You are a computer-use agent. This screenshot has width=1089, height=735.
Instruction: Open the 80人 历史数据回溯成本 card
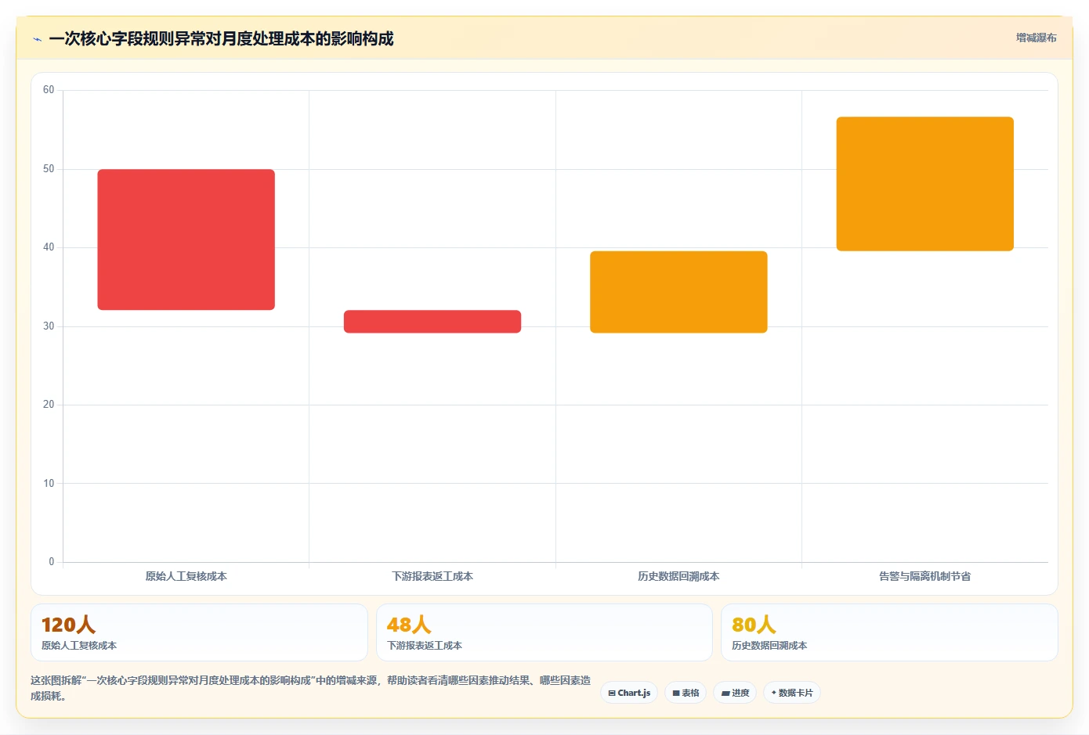(889, 632)
